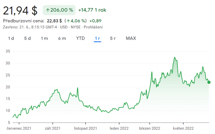
Task: Click the listopad 2021 axis label
Action: (x=85, y=128)
